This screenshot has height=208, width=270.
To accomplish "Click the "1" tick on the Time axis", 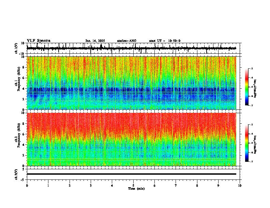I will click(x=48, y=186).
